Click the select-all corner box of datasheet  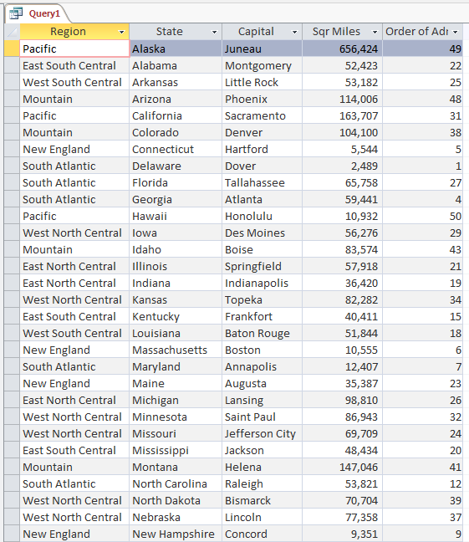pyautogui.click(x=12, y=32)
